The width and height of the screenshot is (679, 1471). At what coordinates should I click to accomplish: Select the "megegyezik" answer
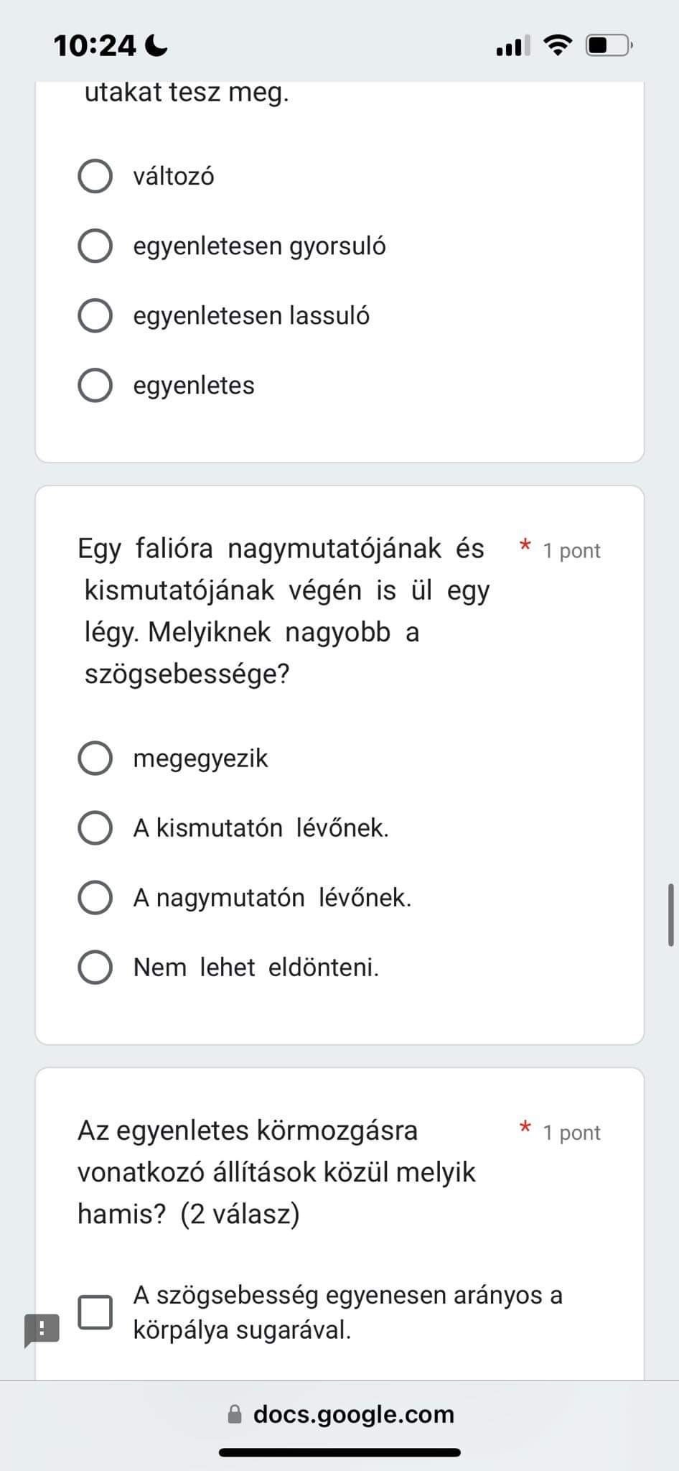pos(95,758)
